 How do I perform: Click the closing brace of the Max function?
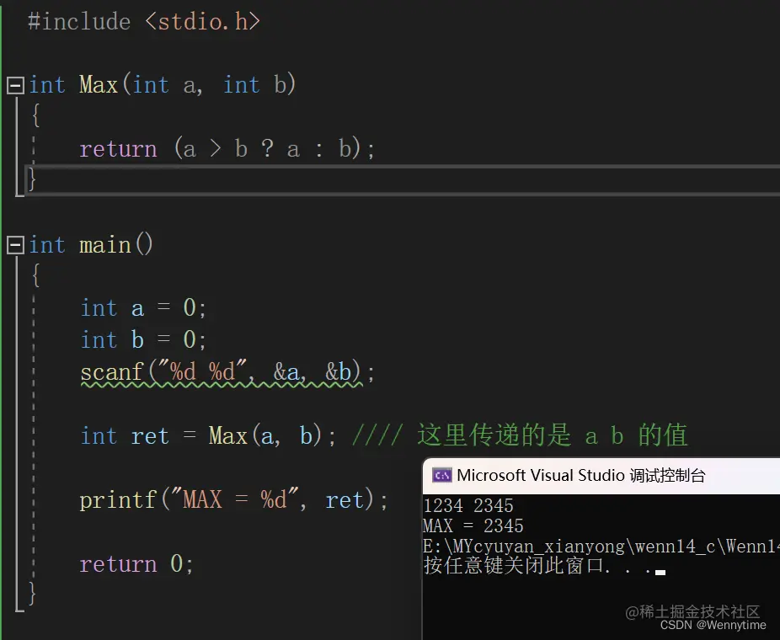click(32, 179)
